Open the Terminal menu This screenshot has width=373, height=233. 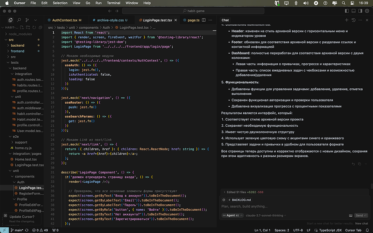(x=113, y=3)
